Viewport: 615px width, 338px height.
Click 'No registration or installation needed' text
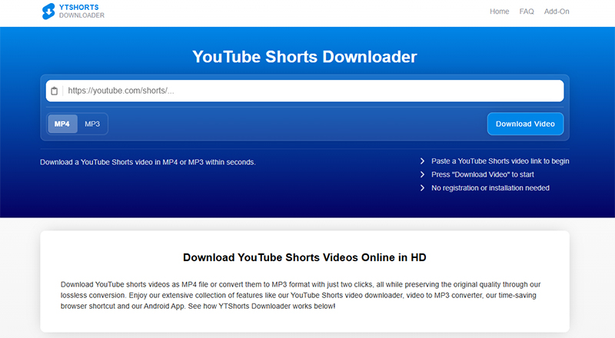tap(490, 188)
